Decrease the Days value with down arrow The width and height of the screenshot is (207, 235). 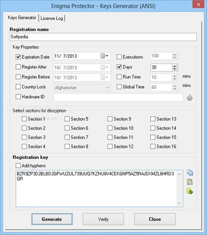coord(175,69)
